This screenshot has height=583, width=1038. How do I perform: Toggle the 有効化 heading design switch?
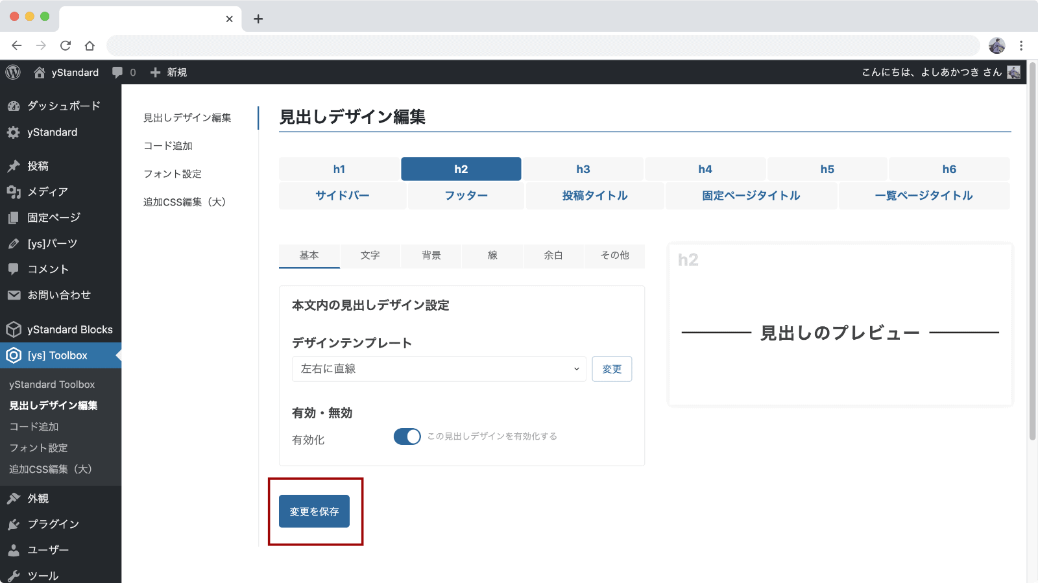pos(407,436)
